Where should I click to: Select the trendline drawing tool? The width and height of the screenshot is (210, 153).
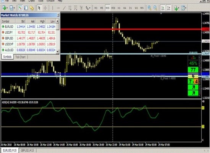tap(64, 8)
